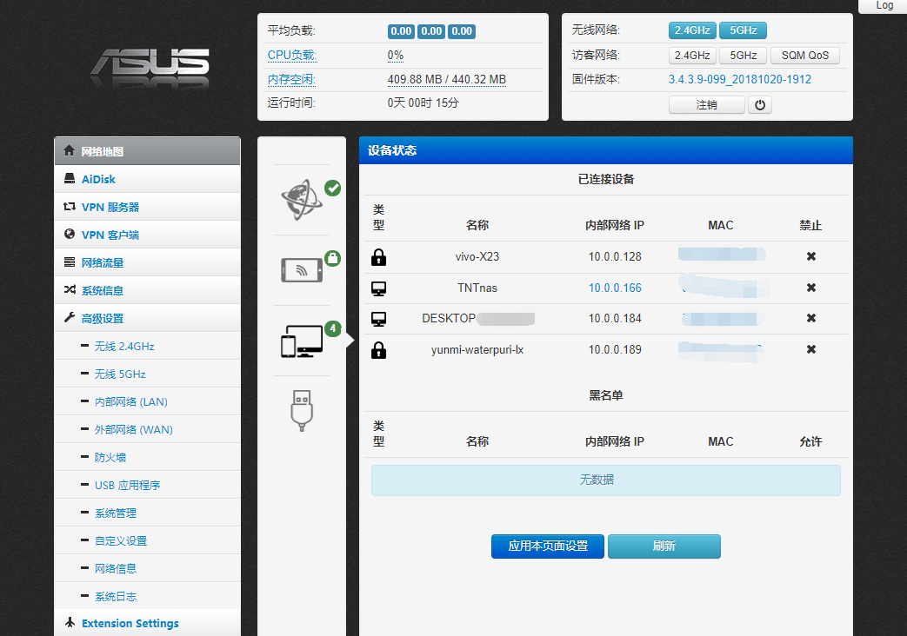Viewport: 907px width, 636px height.
Task: Click the internet connection globe icon
Action: 302,189
